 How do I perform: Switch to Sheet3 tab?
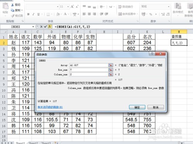click(46, 143)
